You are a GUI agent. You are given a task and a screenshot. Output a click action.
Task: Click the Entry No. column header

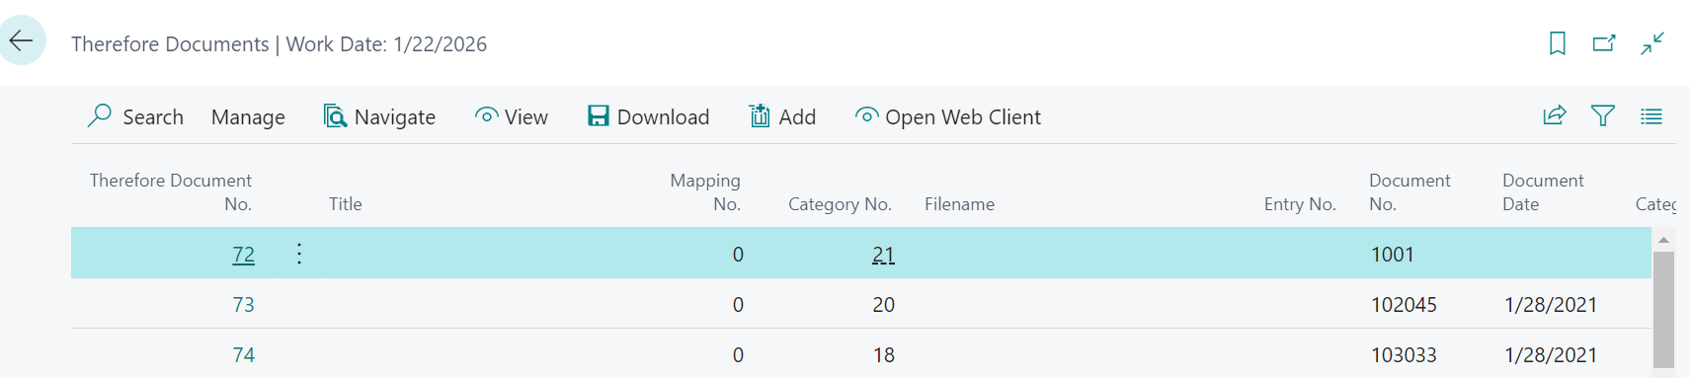coord(1300,203)
